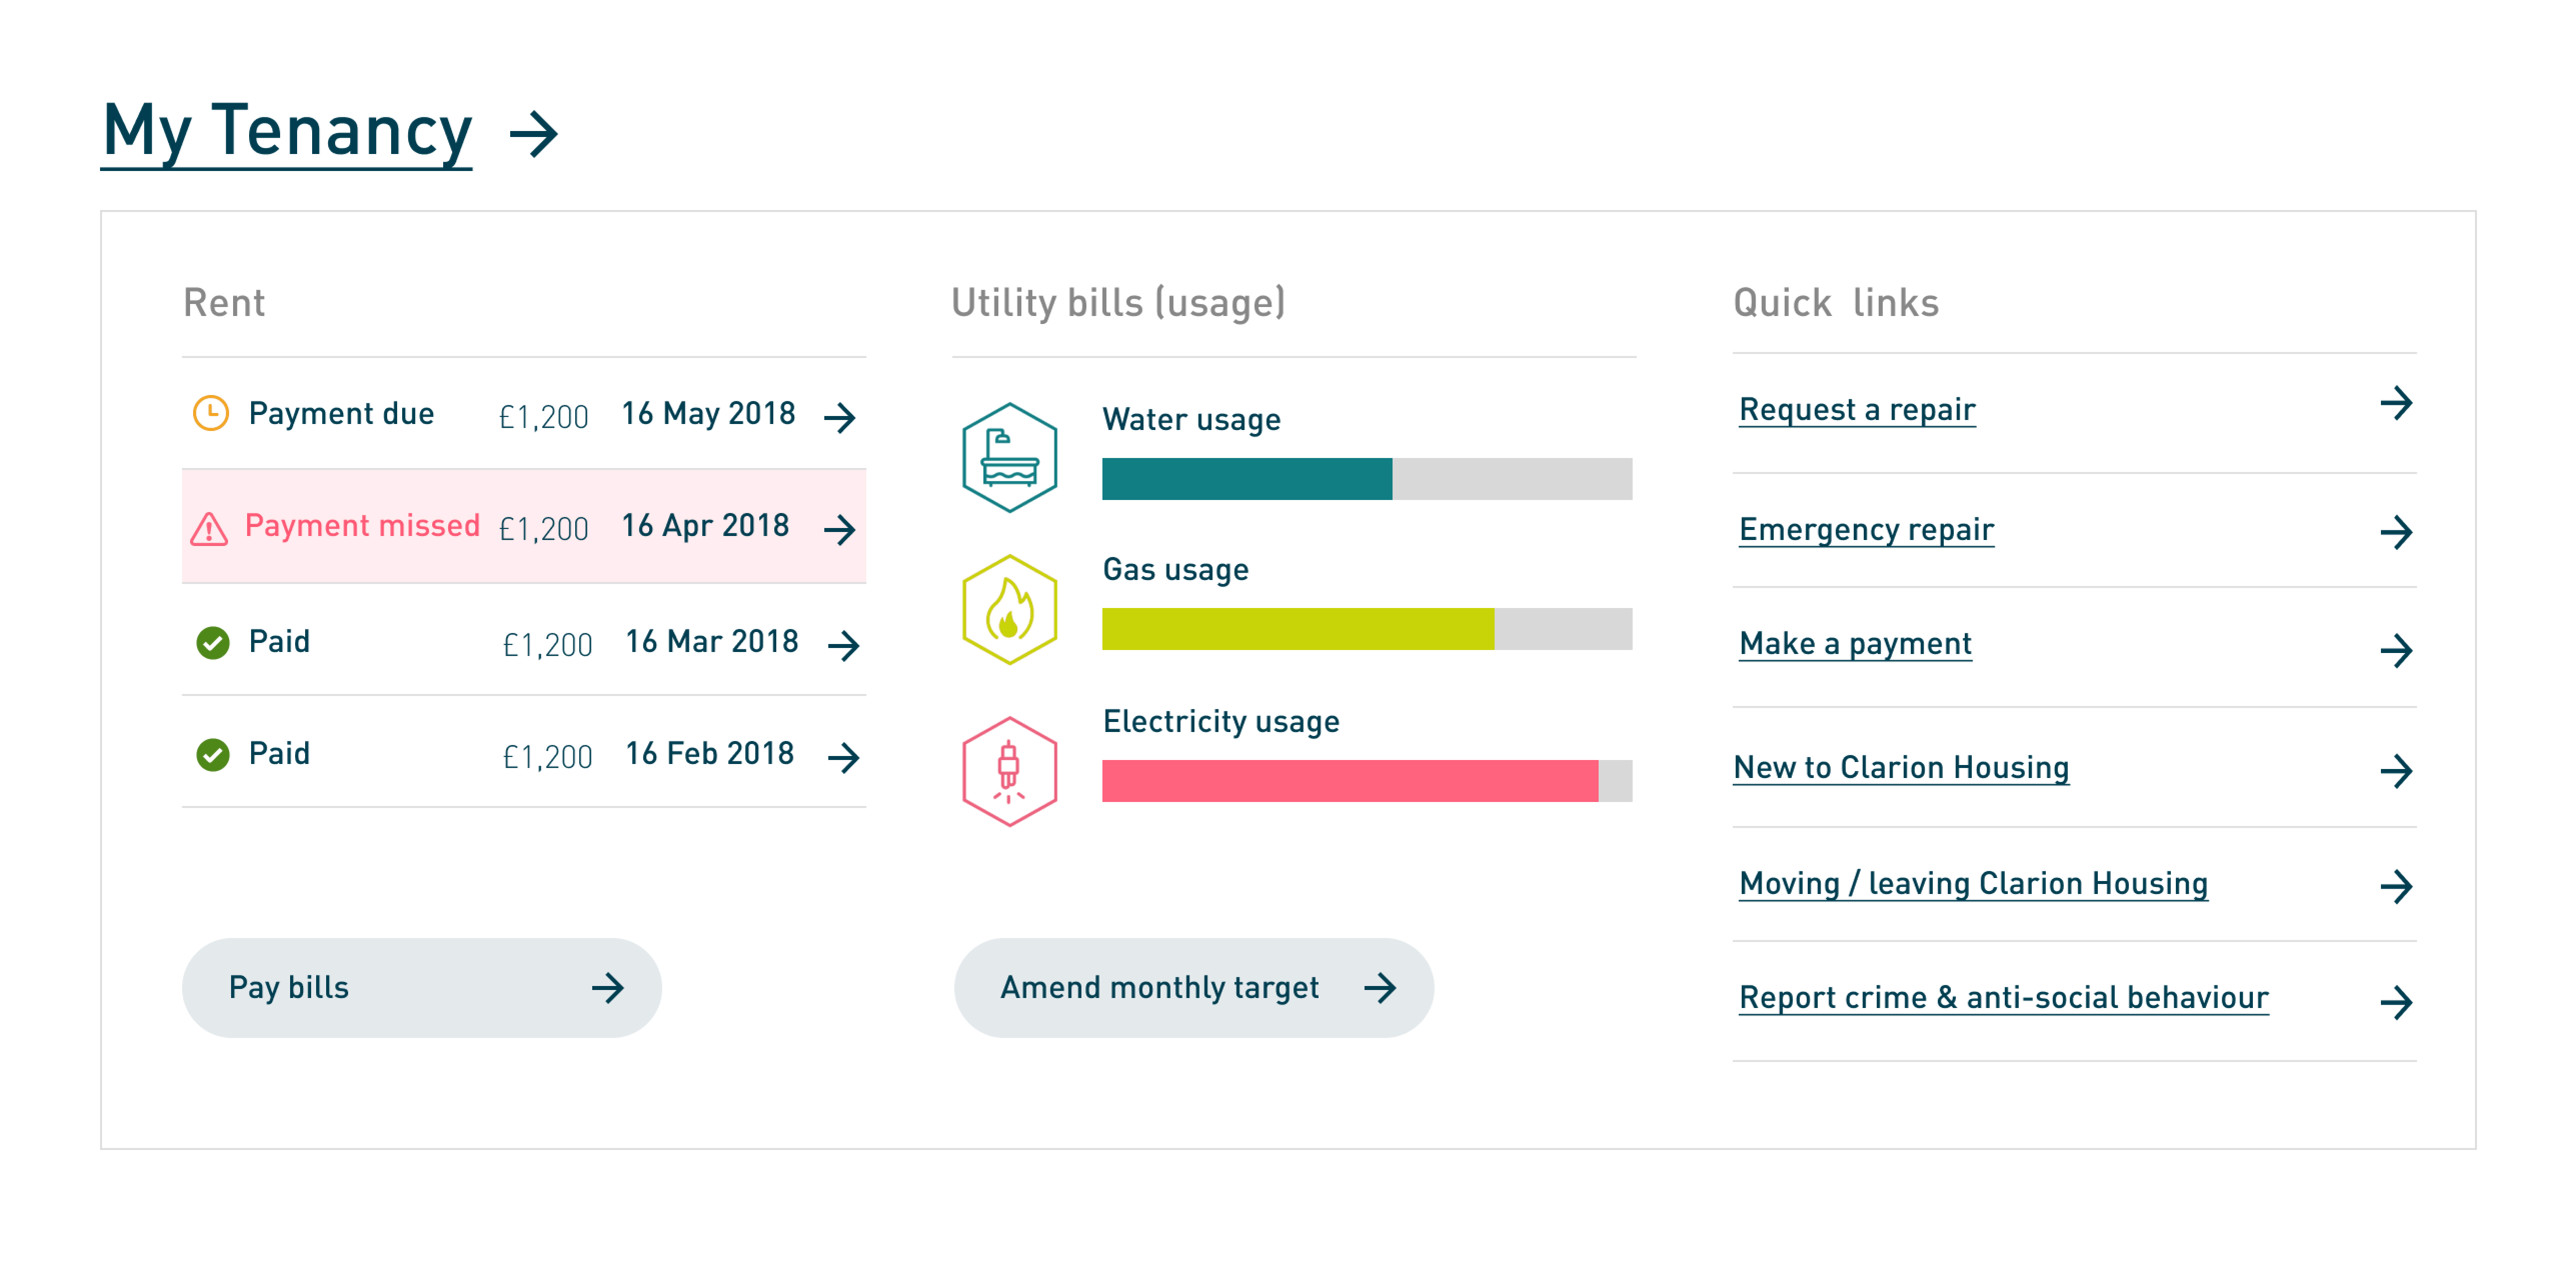
Task: Open the 16 May 2018 payment arrow
Action: pos(840,417)
